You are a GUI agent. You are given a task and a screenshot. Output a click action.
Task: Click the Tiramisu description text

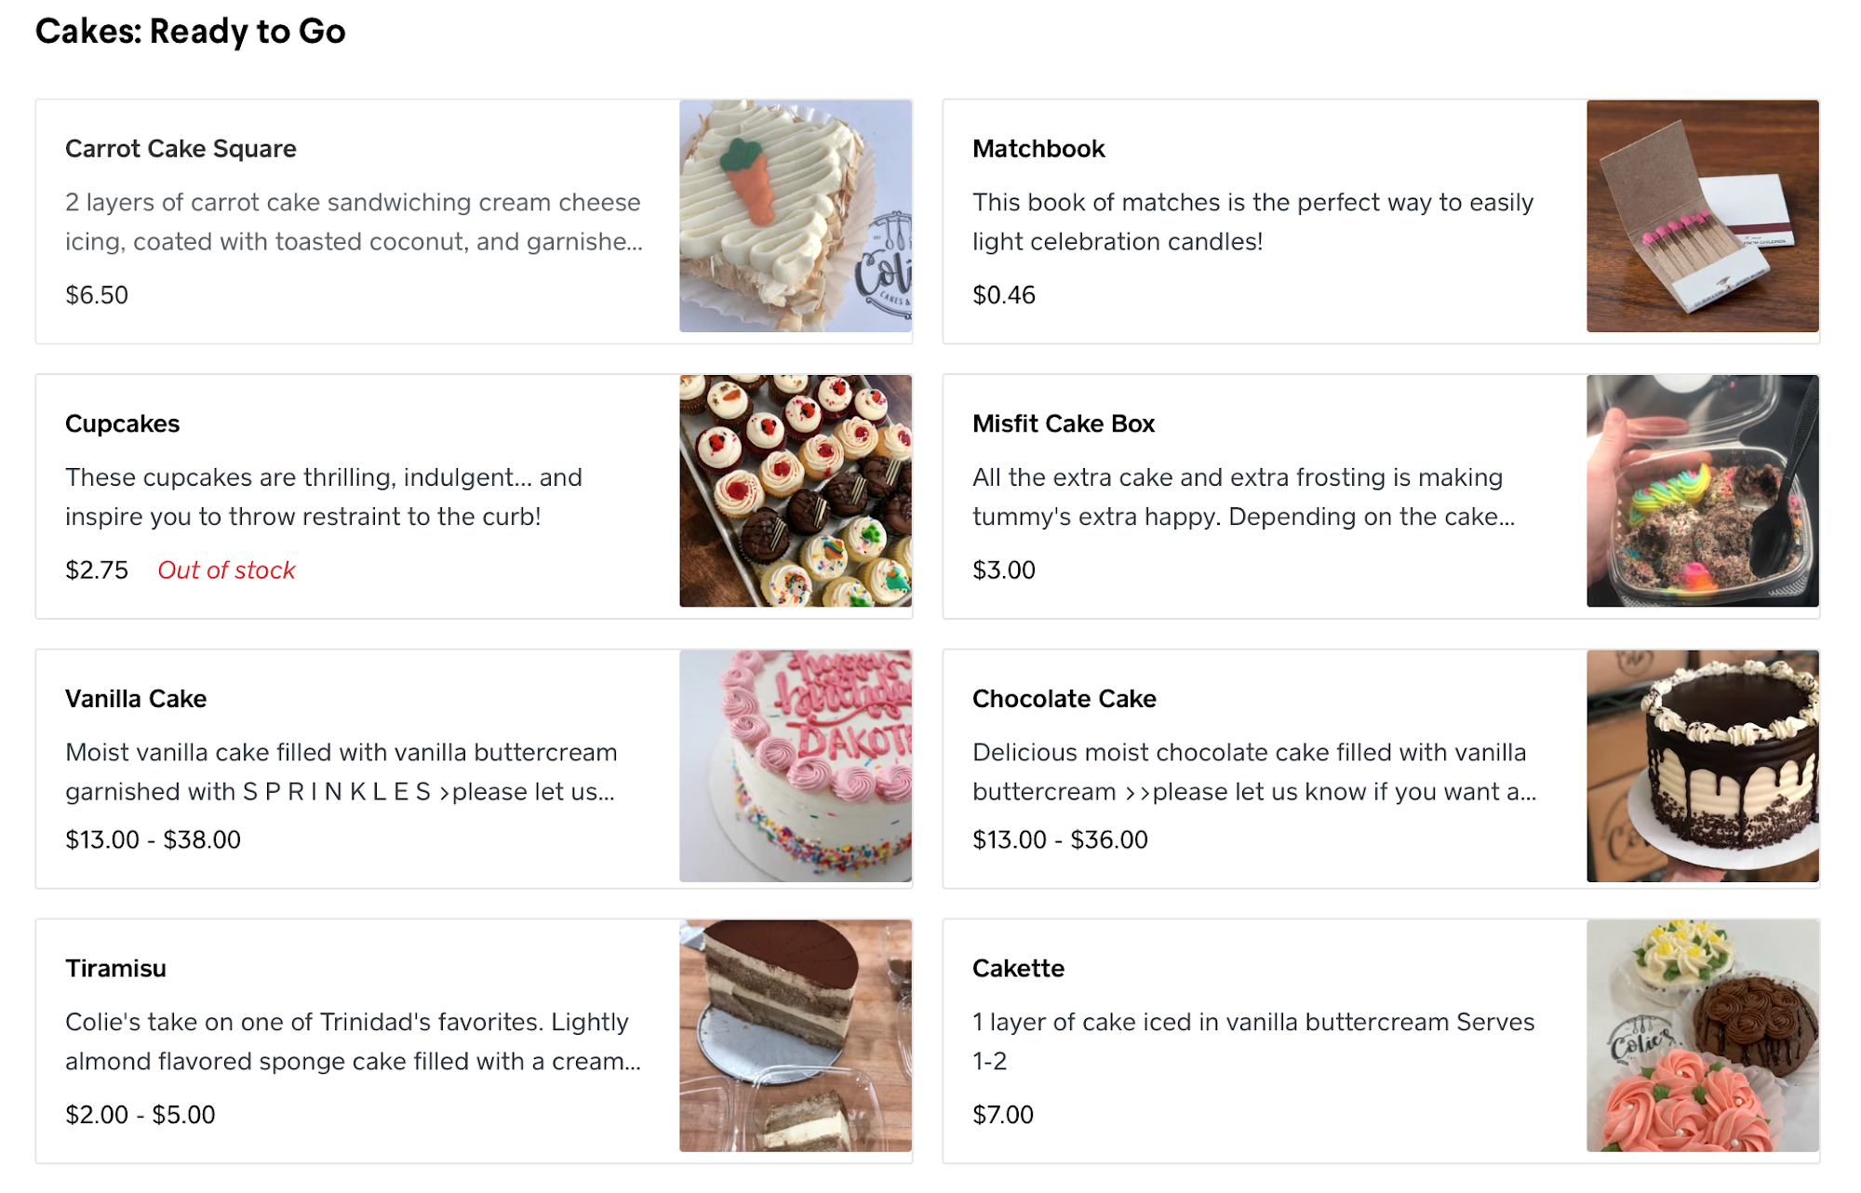[352, 1041]
